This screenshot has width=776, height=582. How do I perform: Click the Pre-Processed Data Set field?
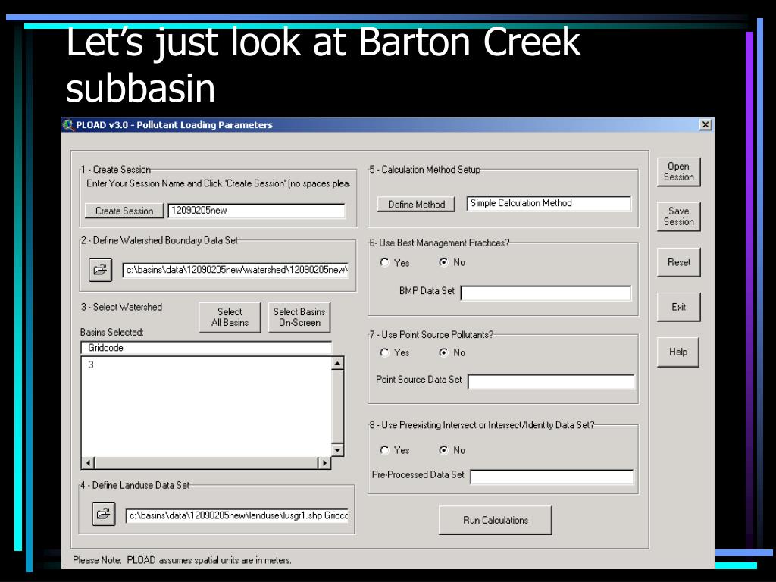(x=552, y=477)
